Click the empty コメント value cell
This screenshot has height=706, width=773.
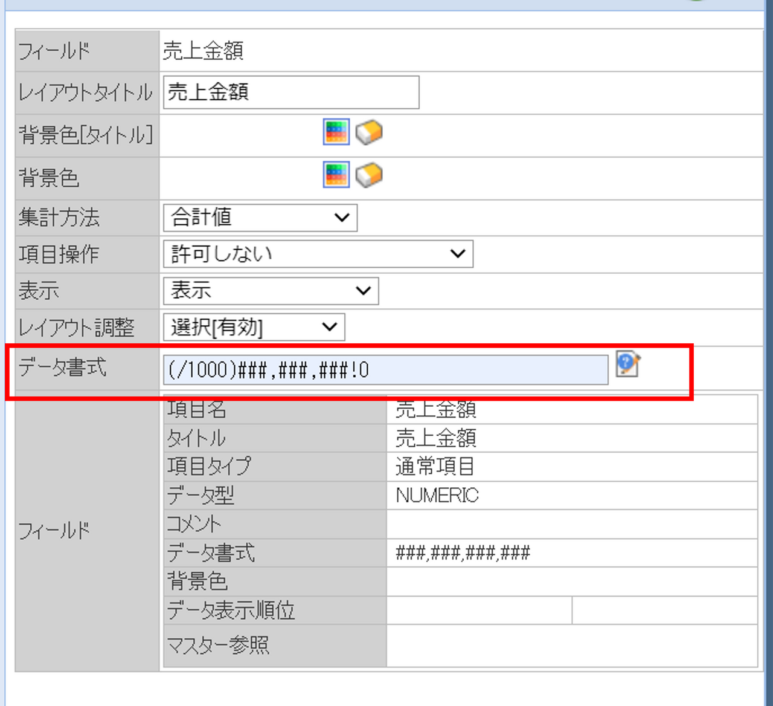571,524
